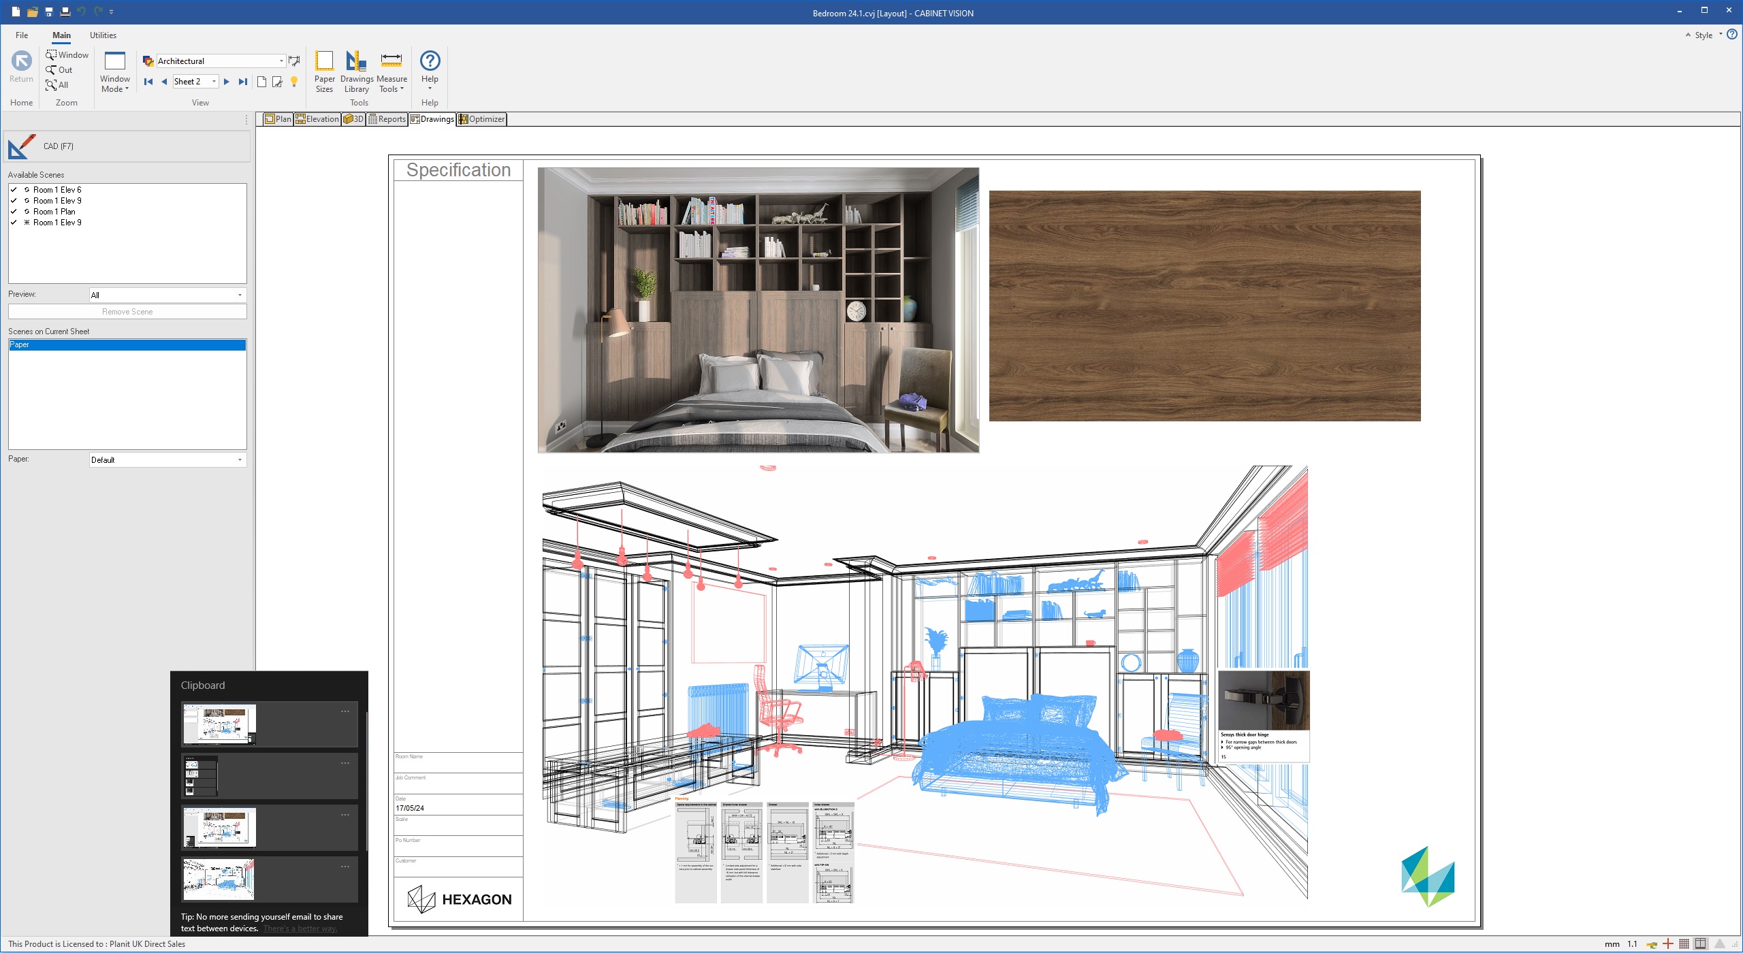Follow the "There's a better way" link
Viewport: 1743px width, 953px height.
pyautogui.click(x=300, y=928)
